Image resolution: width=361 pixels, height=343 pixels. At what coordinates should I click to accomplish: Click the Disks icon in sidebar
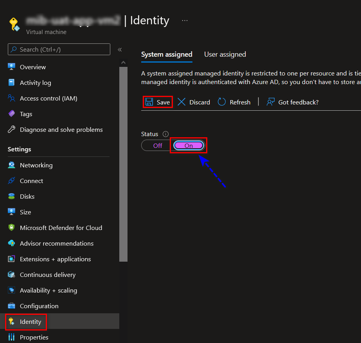(x=12, y=196)
